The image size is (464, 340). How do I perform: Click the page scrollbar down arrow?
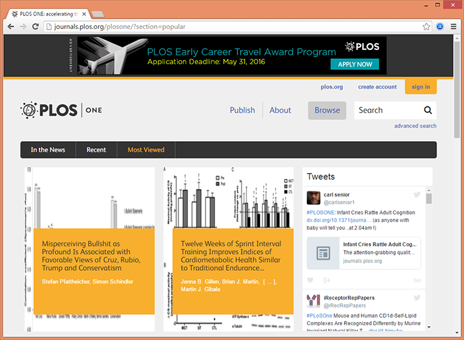(457, 332)
